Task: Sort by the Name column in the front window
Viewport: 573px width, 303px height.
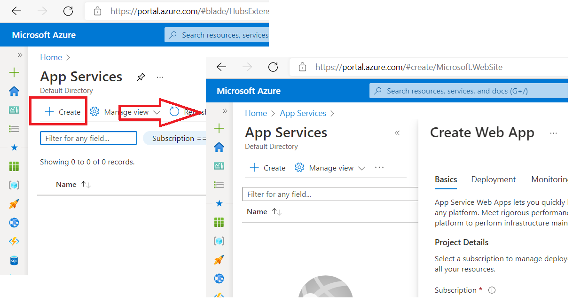Action: coord(264,212)
